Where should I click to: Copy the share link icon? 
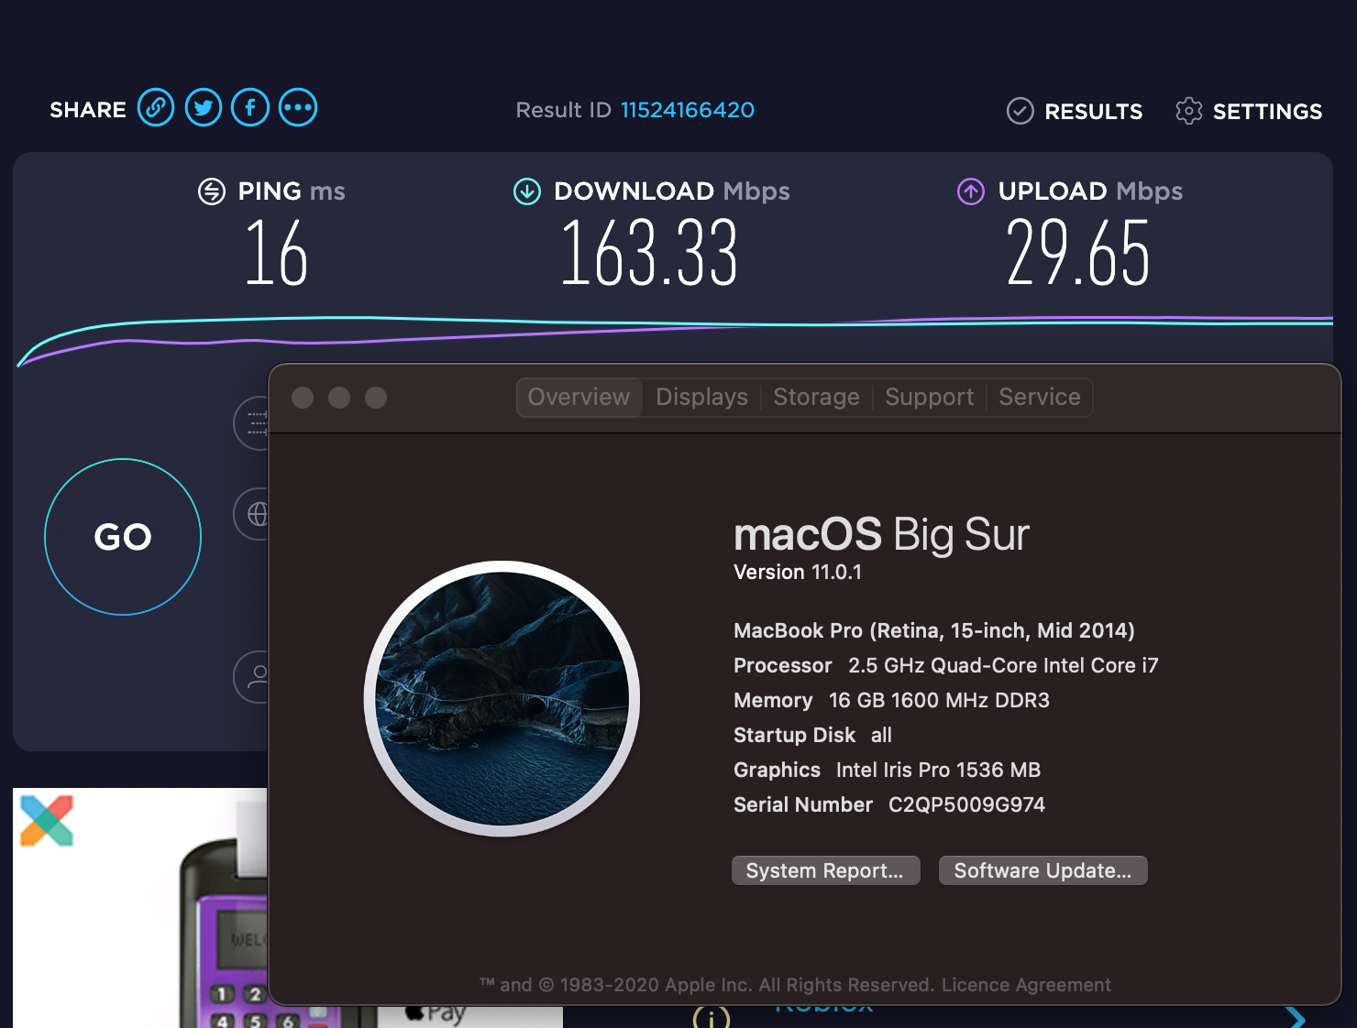pos(156,108)
